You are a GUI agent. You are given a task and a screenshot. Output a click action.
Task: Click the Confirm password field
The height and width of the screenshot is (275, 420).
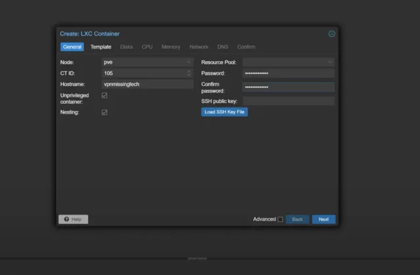pos(288,87)
